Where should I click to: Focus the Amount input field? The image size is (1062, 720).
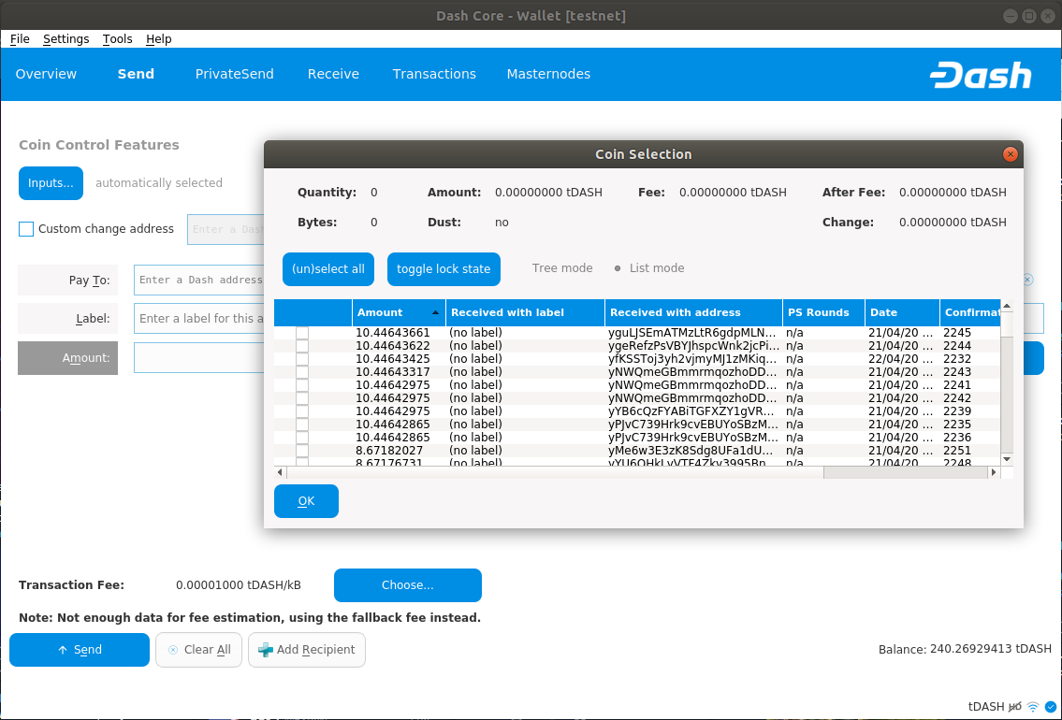[199, 358]
